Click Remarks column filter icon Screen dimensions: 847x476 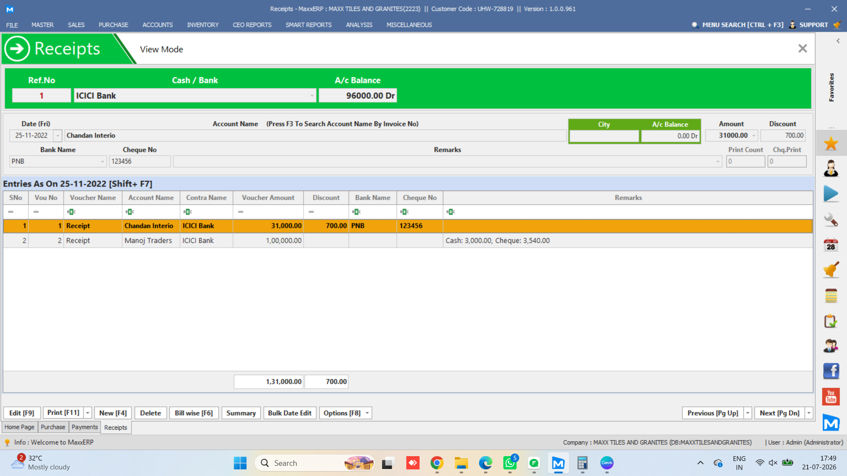point(451,212)
